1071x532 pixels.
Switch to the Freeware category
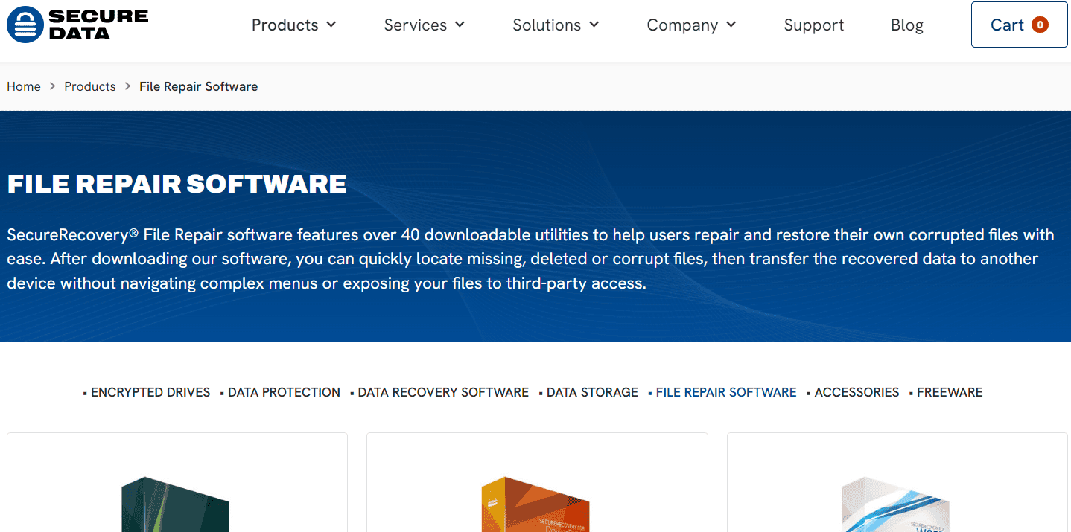click(950, 392)
